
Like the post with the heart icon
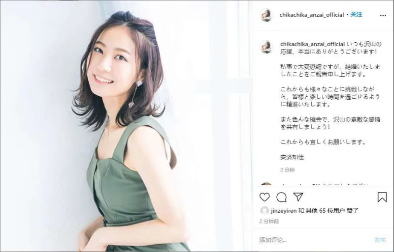coord(264,197)
